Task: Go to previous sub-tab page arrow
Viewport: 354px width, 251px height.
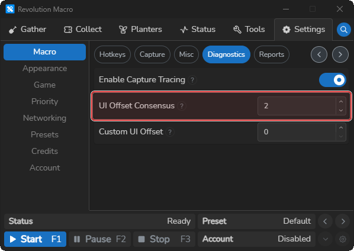Action: (x=319, y=54)
